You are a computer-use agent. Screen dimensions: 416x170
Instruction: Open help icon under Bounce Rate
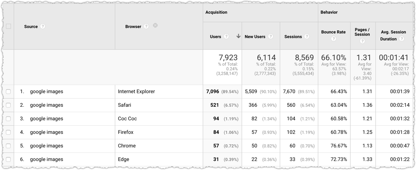334,39
